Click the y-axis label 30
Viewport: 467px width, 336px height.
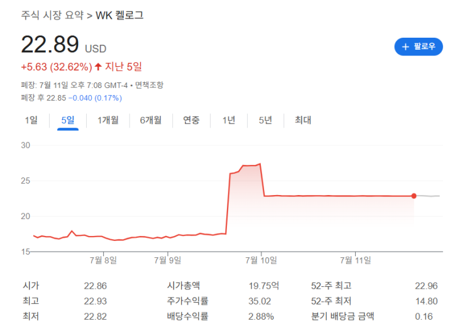tap(26, 145)
